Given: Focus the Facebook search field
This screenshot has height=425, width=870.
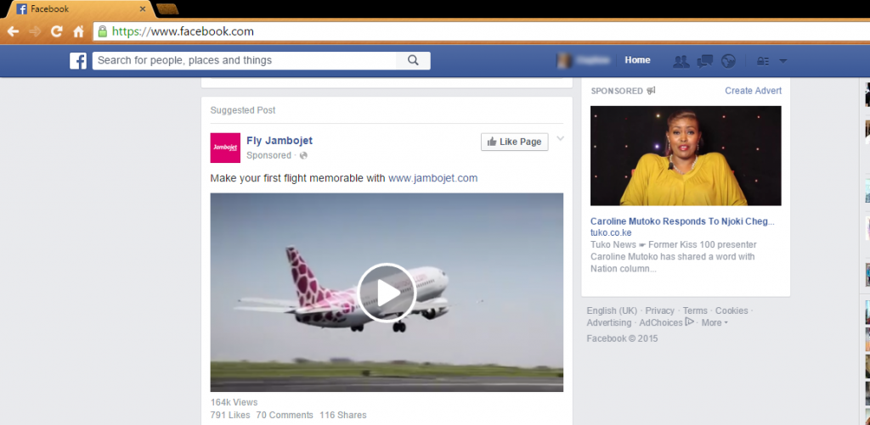Looking at the screenshot, I should [x=244, y=60].
